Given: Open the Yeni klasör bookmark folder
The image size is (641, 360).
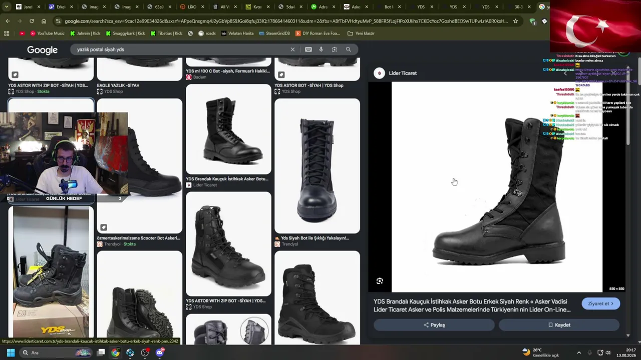Looking at the screenshot, I should pos(361,33).
